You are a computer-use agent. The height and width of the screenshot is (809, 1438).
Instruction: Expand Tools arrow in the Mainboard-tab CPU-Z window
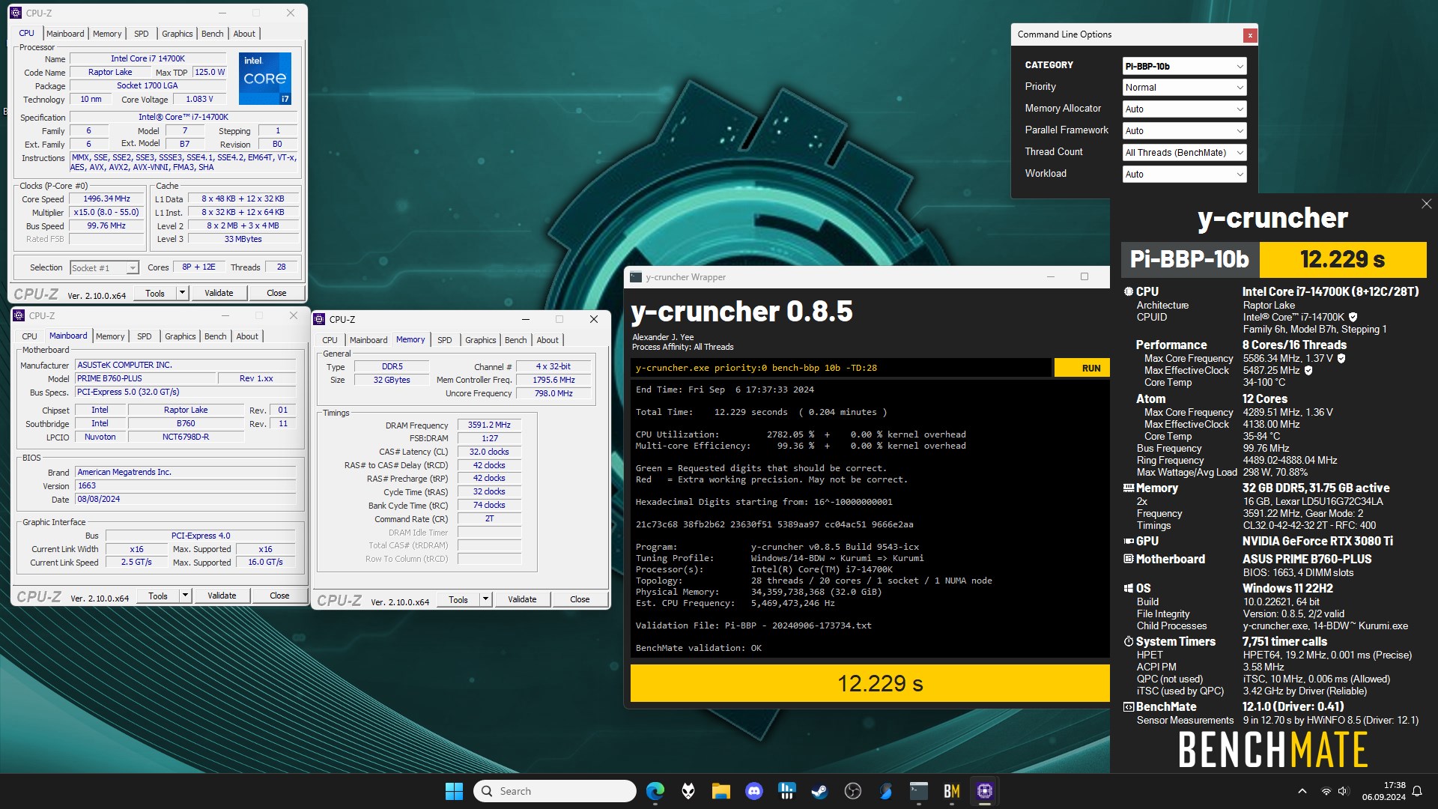[x=185, y=596]
